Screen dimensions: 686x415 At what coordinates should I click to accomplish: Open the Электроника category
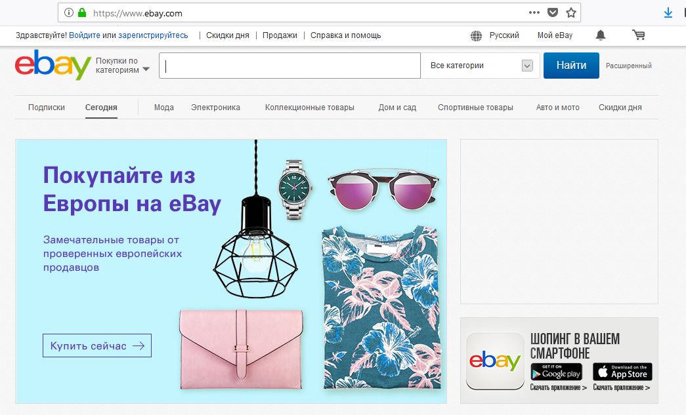click(215, 108)
